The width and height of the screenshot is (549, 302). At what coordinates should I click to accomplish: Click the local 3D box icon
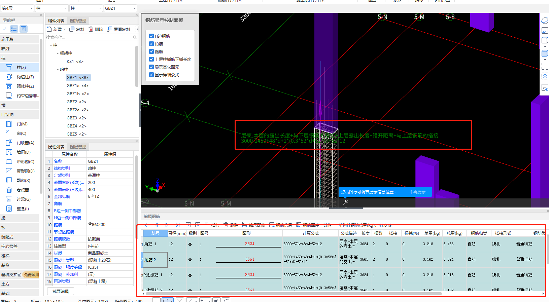545,76
